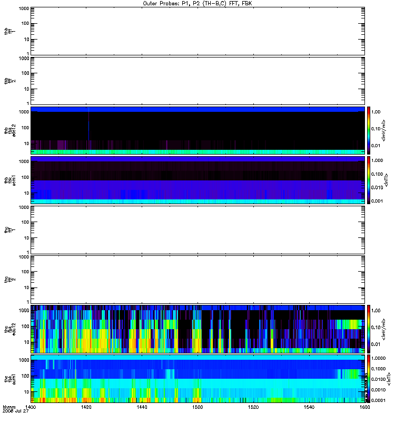Click the "1500" time axis label
This screenshot has width=395, height=422.
(197, 407)
